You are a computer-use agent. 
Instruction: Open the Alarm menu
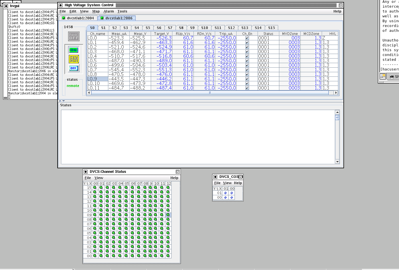(109, 11)
